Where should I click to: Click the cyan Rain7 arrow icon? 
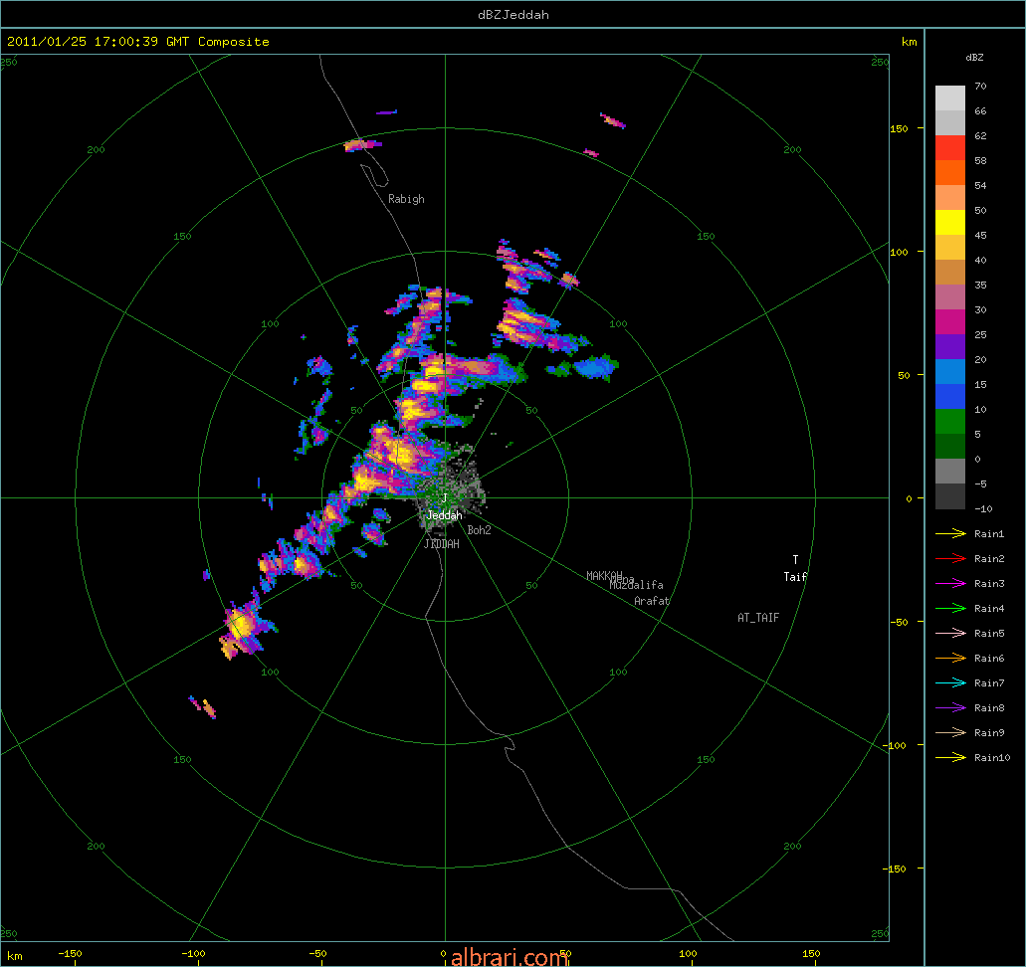(950, 683)
